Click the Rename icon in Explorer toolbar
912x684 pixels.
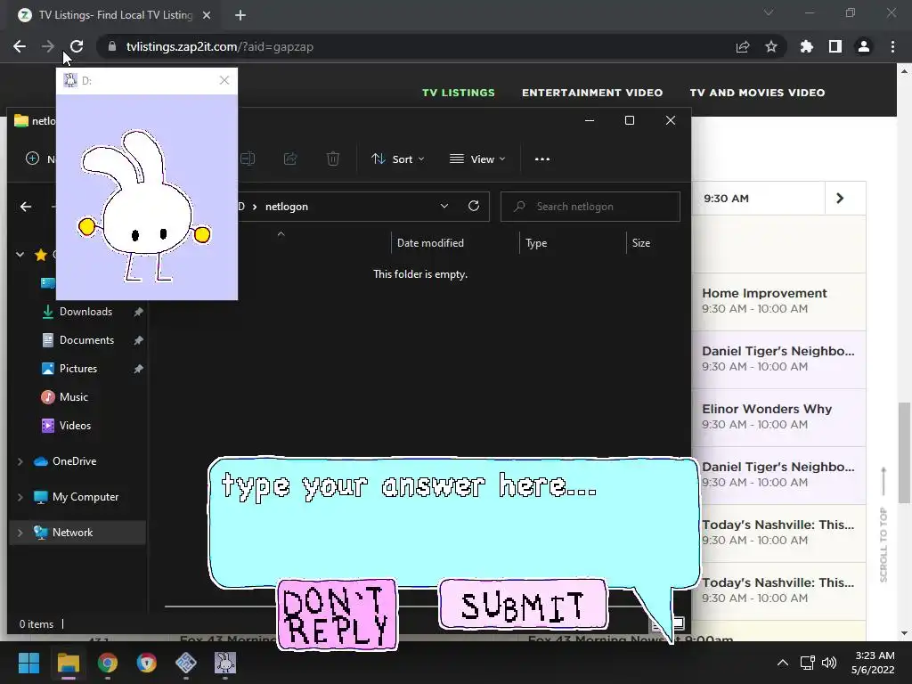point(248,159)
